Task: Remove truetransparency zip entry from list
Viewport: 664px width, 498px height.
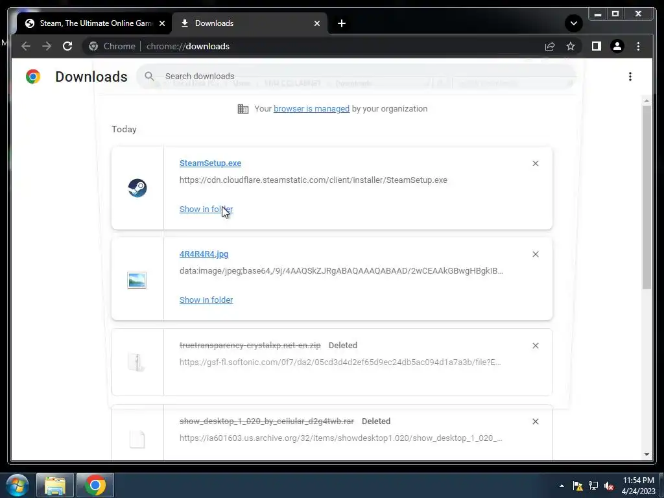Action: pos(535,346)
